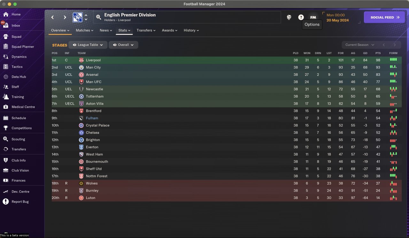Click the Liverpool club badge
The height and width of the screenshot is (238, 409).
[81, 60]
